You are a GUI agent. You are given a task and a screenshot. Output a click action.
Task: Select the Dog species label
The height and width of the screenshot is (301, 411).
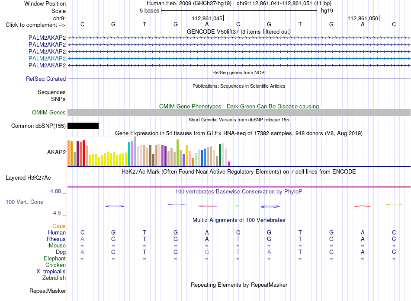(61, 252)
